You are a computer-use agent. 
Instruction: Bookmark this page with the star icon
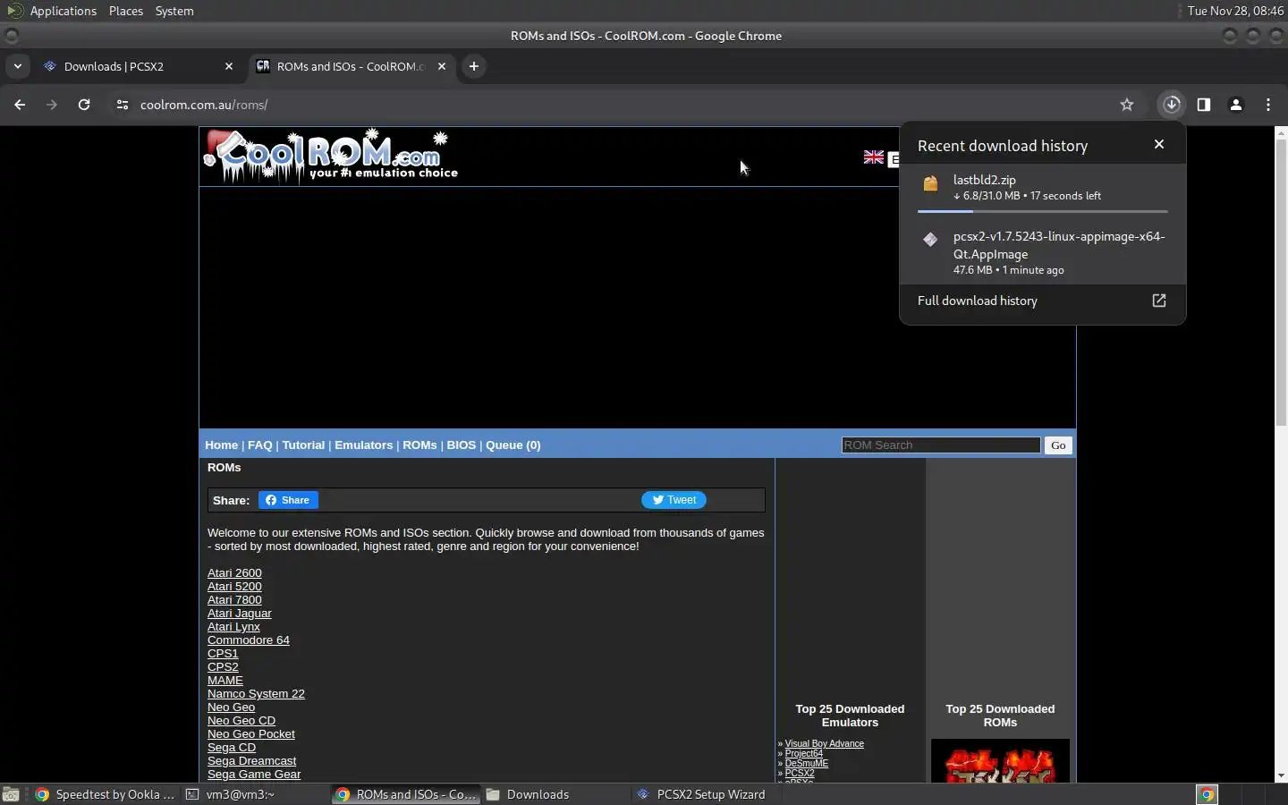1127,105
